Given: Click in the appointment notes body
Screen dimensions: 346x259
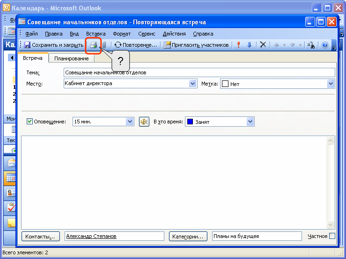Looking at the screenshot, I should 174,182.
